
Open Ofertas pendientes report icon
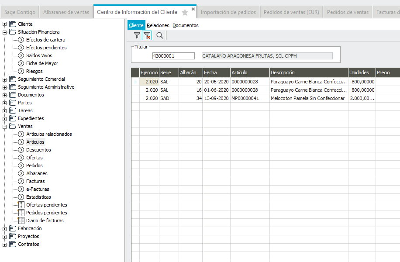(x=21, y=205)
